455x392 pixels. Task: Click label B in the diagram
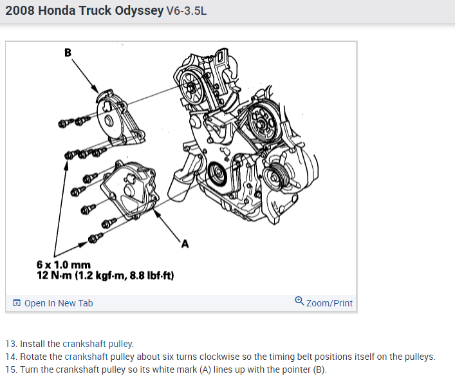coord(68,53)
